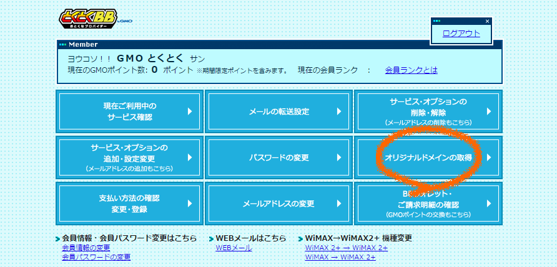Click arrow icon on 追加・設定変更 button
This screenshot has width=557, height=267.
click(x=190, y=157)
